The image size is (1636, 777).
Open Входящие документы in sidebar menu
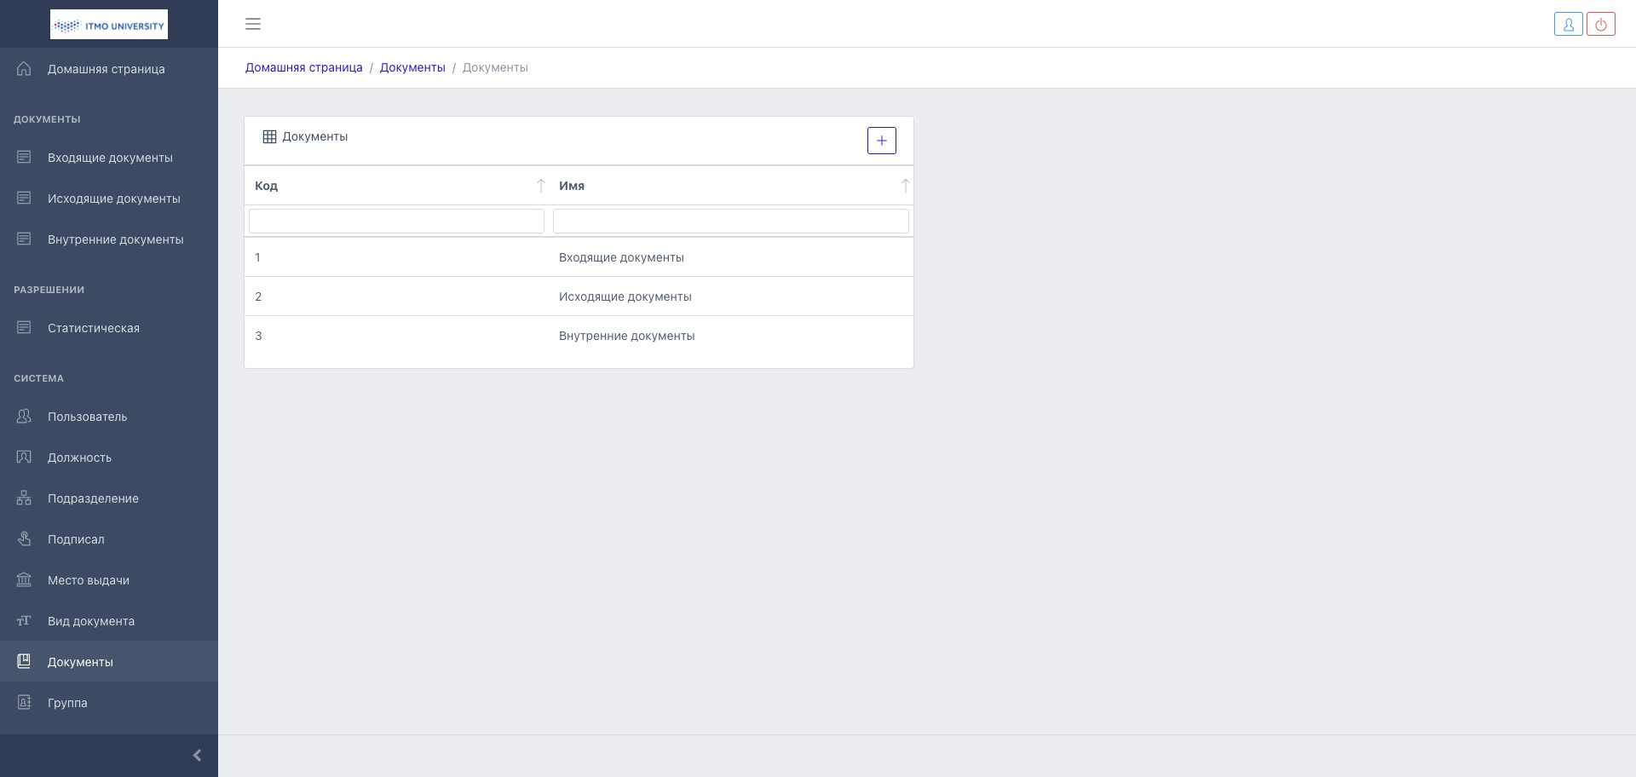110,158
